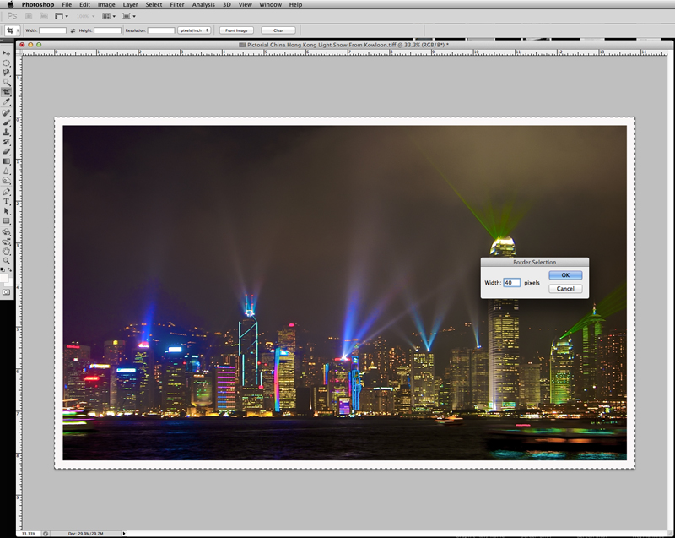This screenshot has width=675, height=538.
Task: Expand the status bar Doc info arrow
Action: coord(125,534)
